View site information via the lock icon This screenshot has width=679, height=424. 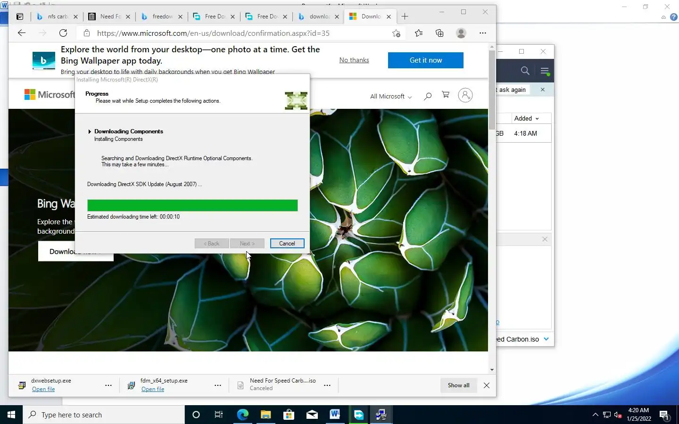pos(86,33)
